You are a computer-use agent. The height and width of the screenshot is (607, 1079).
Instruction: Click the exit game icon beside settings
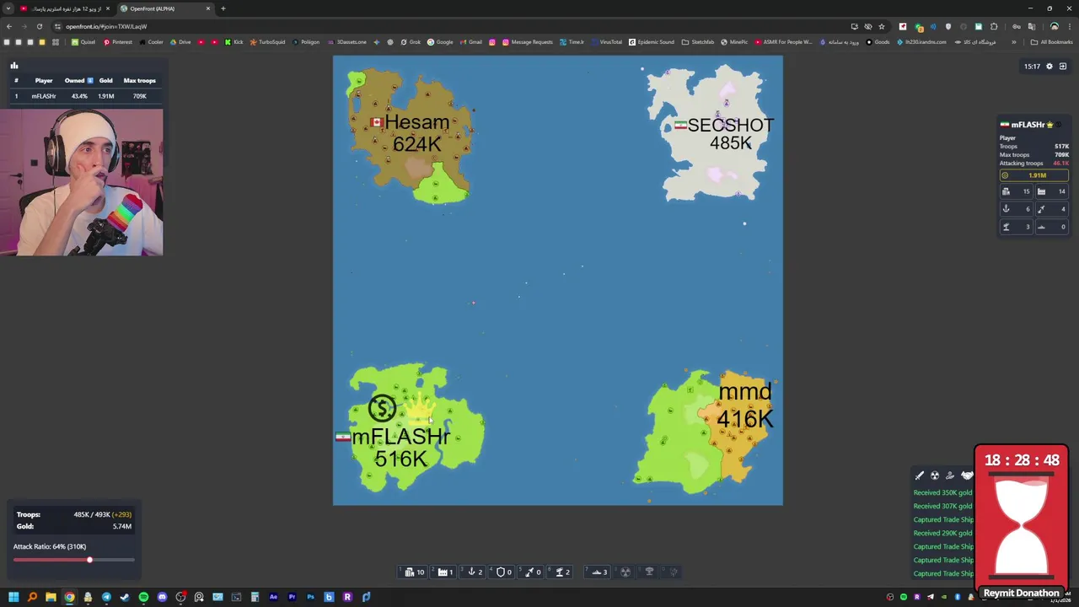coord(1063,66)
